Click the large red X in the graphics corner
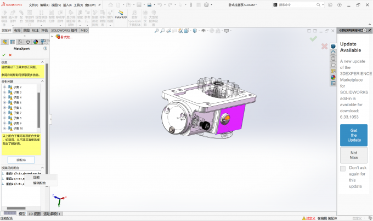This screenshot has width=373, height=221. [324, 46]
